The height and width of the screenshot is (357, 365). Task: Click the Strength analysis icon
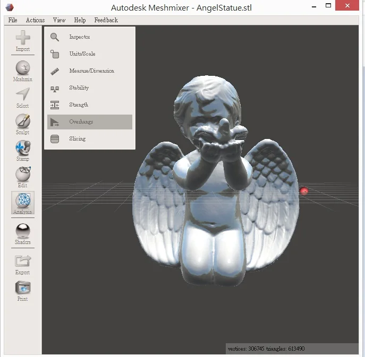pyautogui.click(x=55, y=105)
